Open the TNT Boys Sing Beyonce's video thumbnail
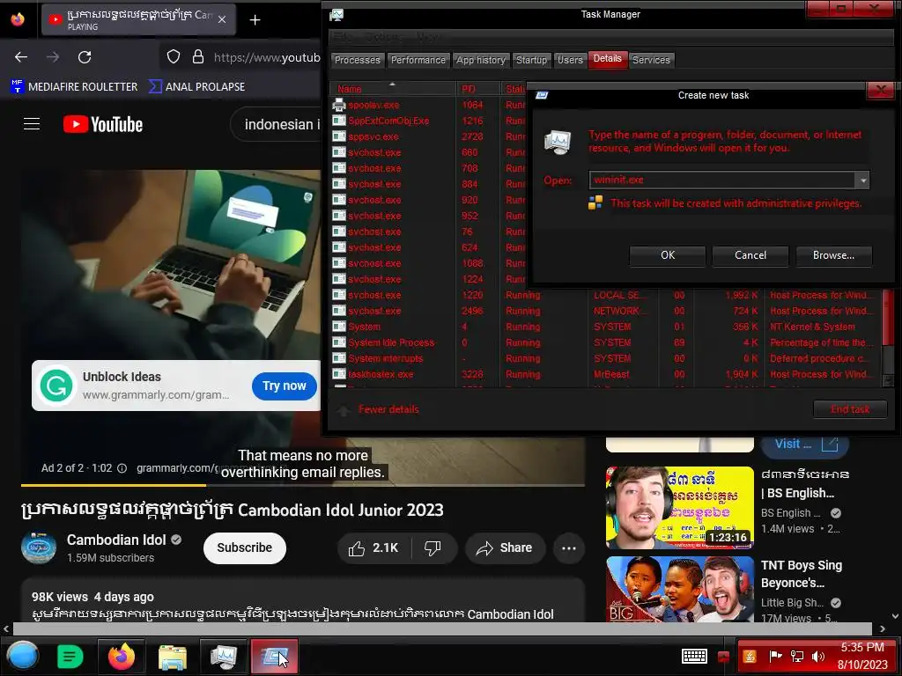The image size is (902, 676). [x=680, y=589]
